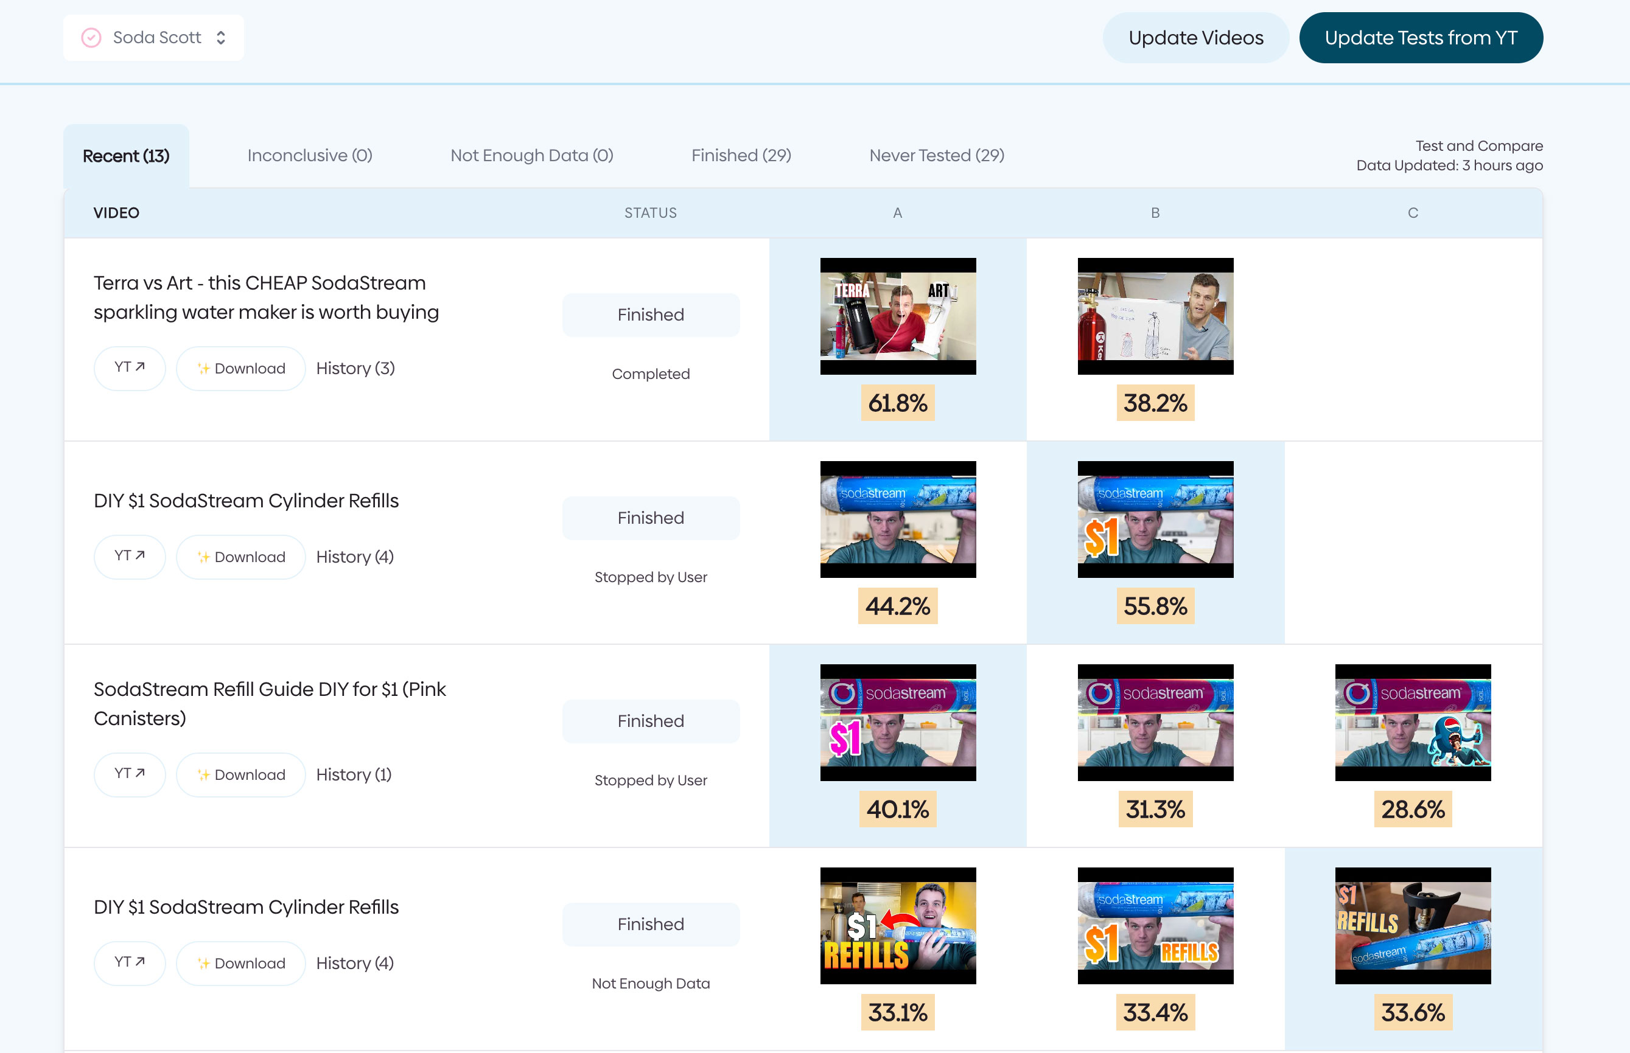Screen dimensions: 1630x1053
Task: Switch to the Never Tested (29) tab
Action: pyautogui.click(x=936, y=155)
